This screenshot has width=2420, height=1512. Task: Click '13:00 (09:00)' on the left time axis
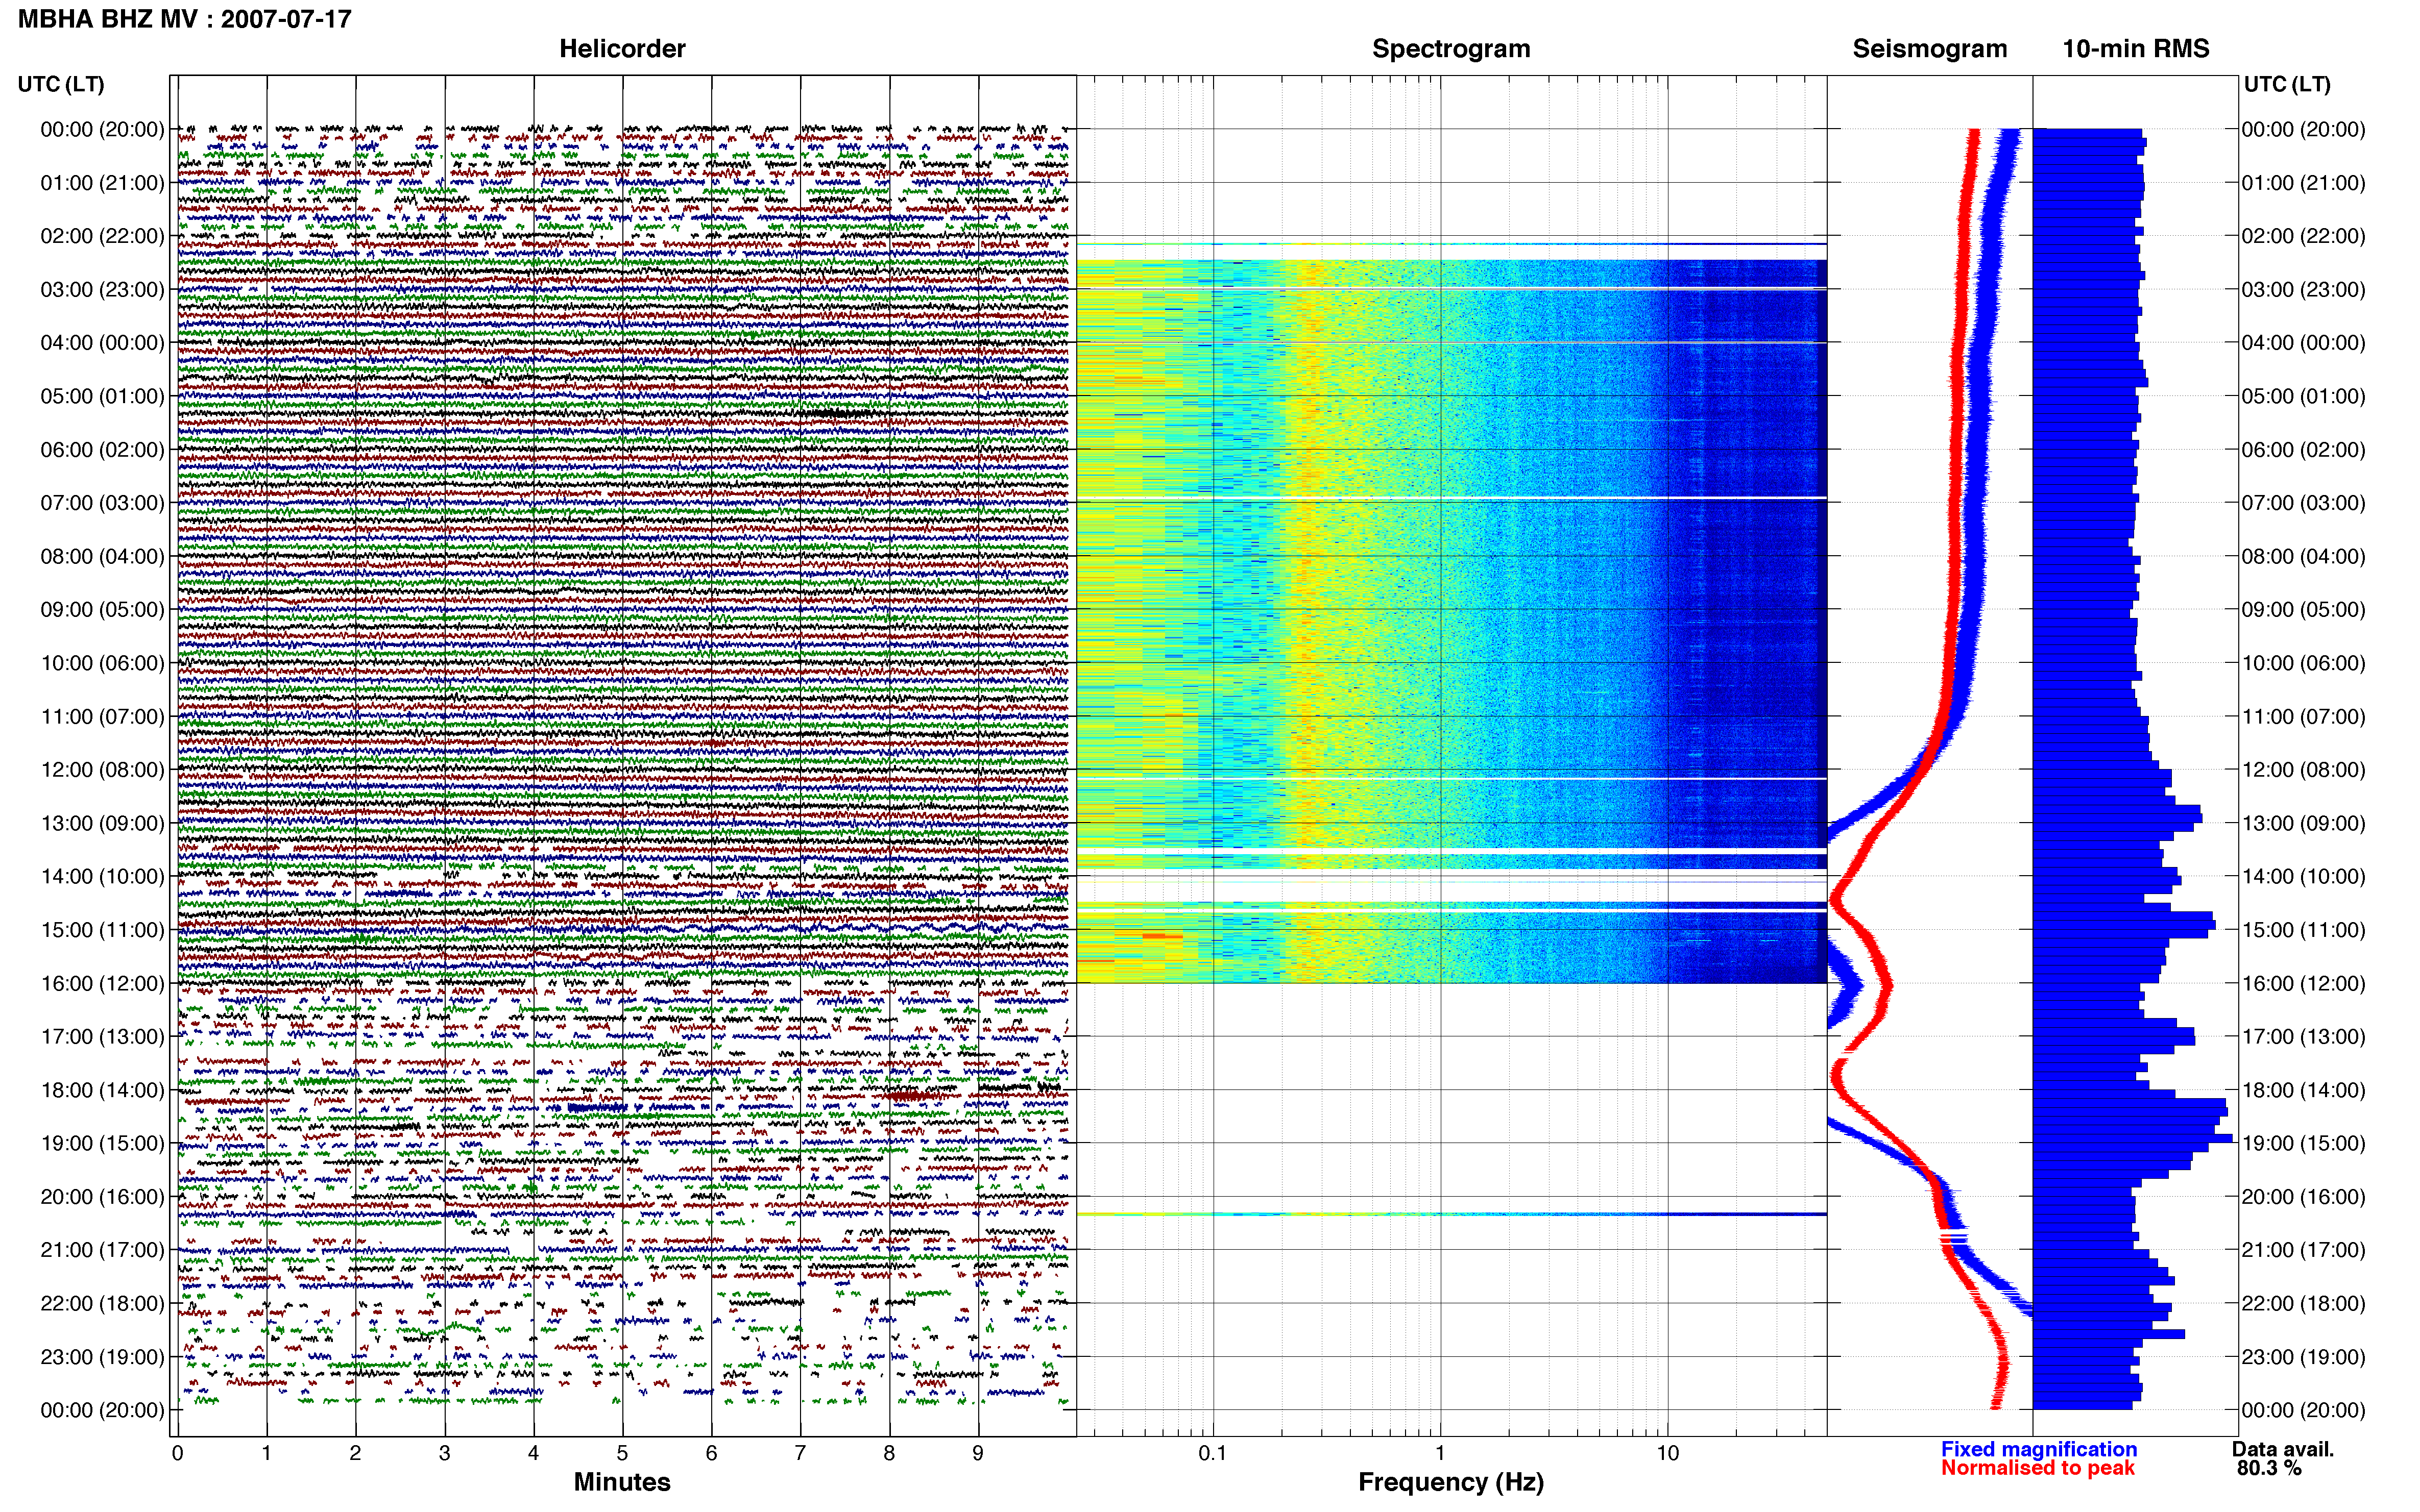tap(102, 823)
